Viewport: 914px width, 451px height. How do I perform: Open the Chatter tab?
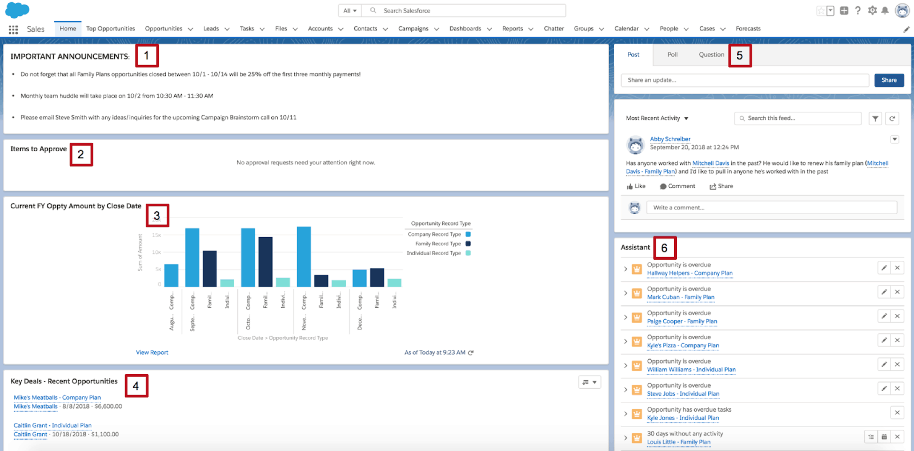(x=554, y=29)
